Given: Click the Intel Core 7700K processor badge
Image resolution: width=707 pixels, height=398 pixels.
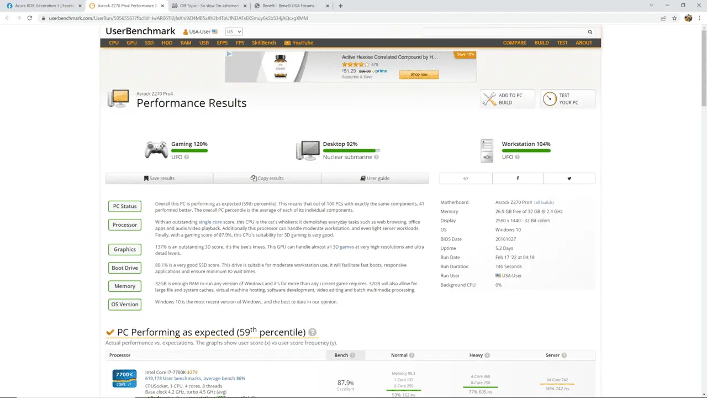Looking at the screenshot, I should pos(124,378).
